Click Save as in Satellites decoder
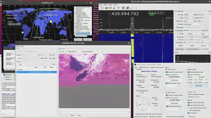The width and height of the screenshot is (211, 118). (x=72, y=115)
